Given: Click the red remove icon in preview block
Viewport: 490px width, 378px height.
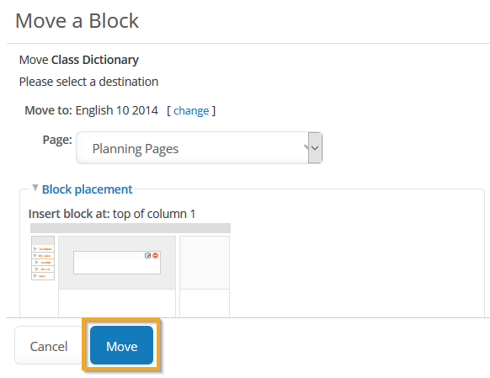Looking at the screenshot, I should pyautogui.click(x=155, y=256).
